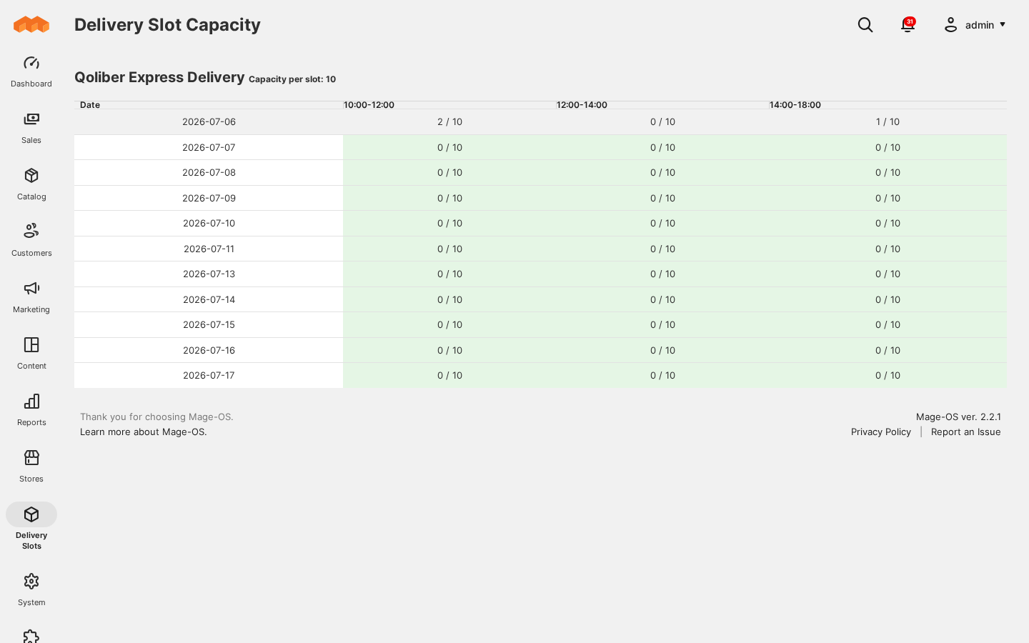Image resolution: width=1029 pixels, height=643 pixels.
Task: Select the 2026-07-17 date cell
Action: click(209, 376)
